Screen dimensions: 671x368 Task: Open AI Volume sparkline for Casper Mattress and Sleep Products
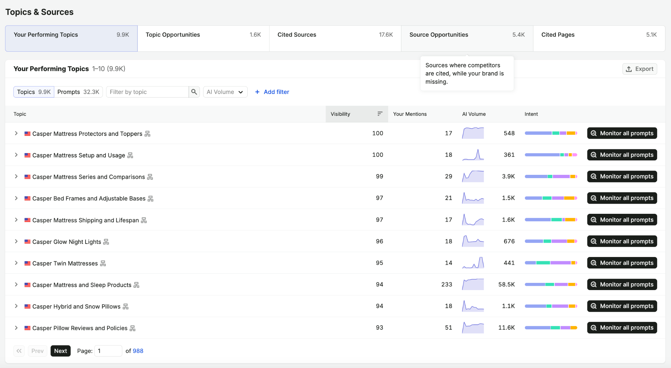point(473,284)
